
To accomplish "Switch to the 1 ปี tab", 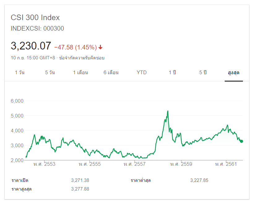I will pyautogui.click(x=172, y=73).
